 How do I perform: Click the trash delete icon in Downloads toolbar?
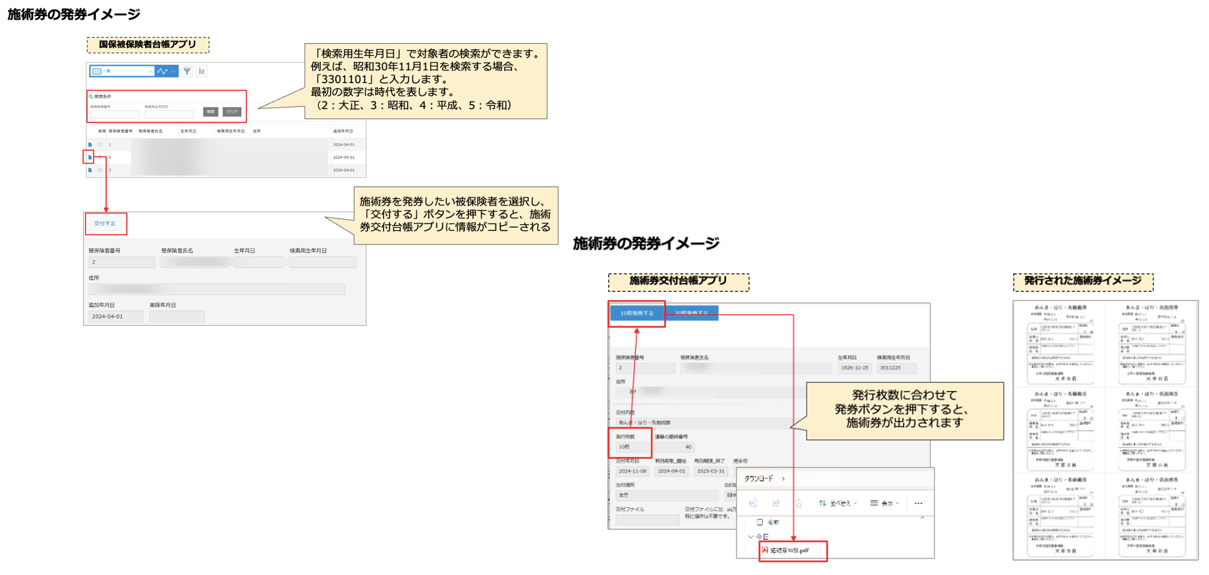798,503
